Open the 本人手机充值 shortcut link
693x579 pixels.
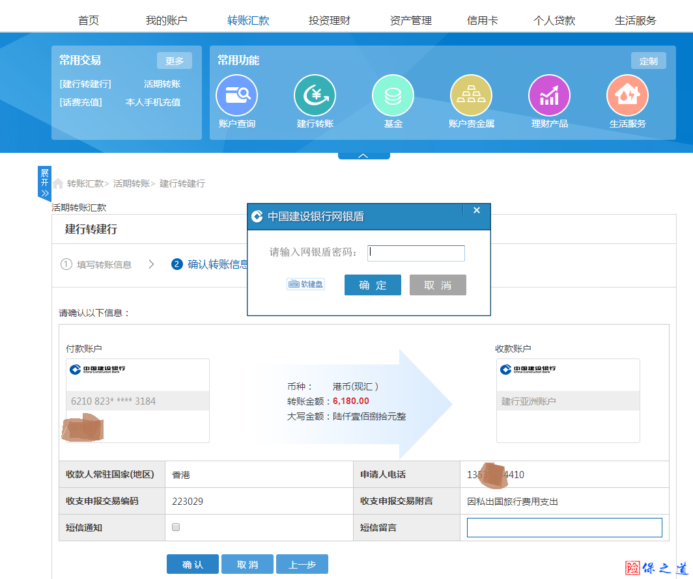pos(153,102)
